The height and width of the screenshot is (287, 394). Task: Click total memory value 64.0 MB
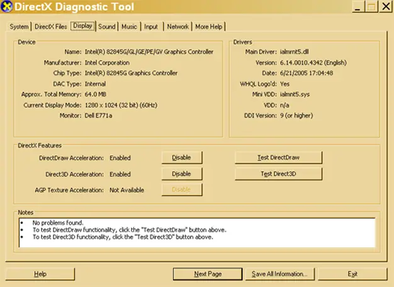coord(96,95)
